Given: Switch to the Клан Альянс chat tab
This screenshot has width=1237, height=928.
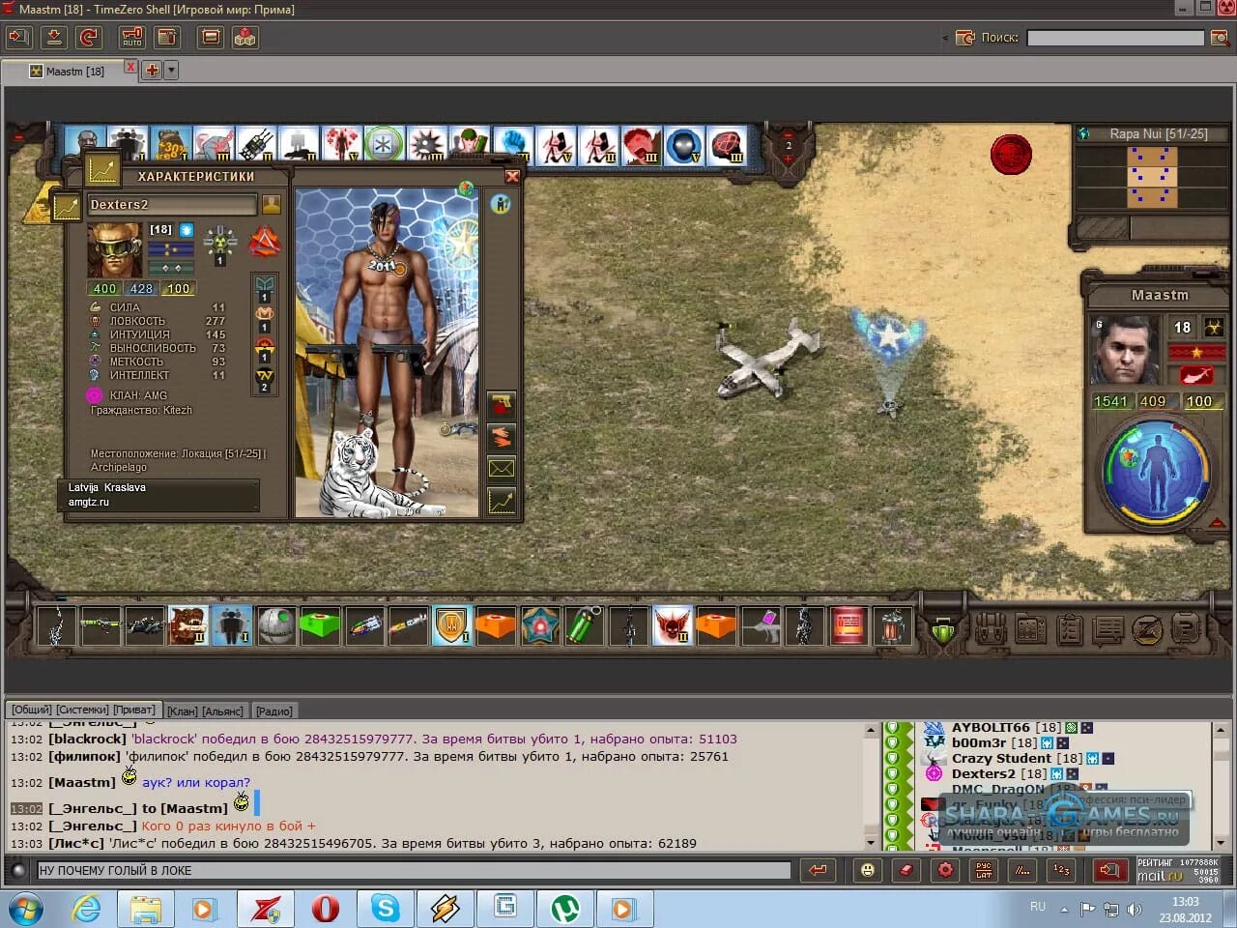Looking at the screenshot, I should (x=205, y=710).
